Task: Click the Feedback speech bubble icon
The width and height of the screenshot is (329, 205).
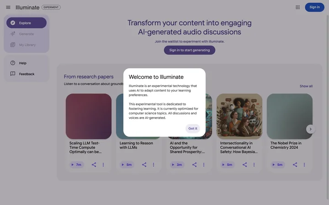Action: pyautogui.click(x=13, y=74)
